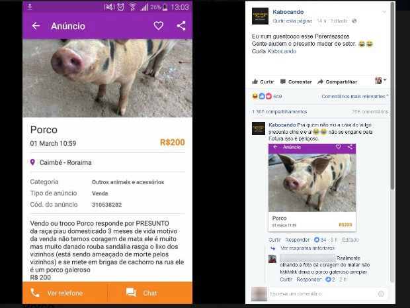Open Chat with the seller
The width and height of the screenshot is (410, 308).
(x=150, y=293)
